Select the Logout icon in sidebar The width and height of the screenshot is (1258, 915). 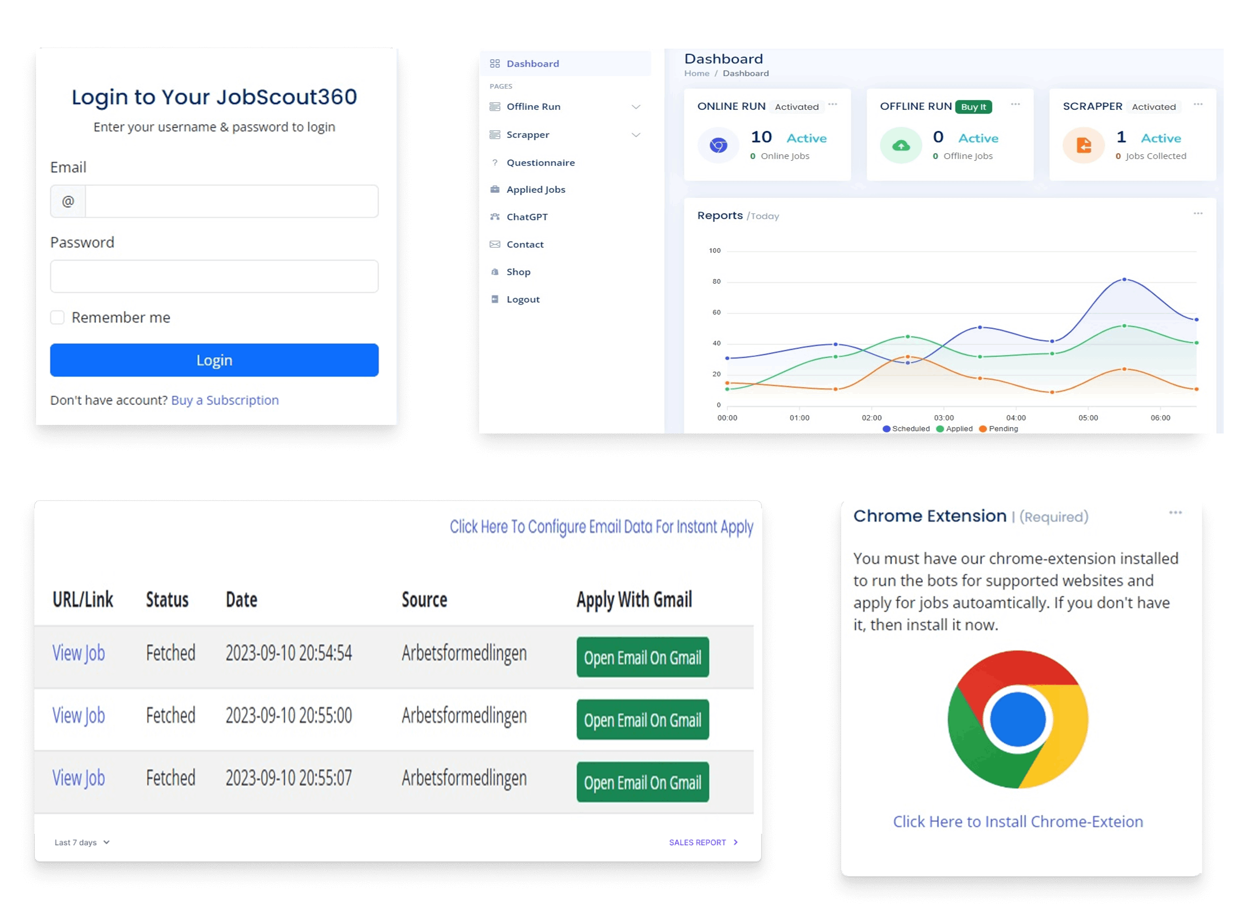coord(495,299)
